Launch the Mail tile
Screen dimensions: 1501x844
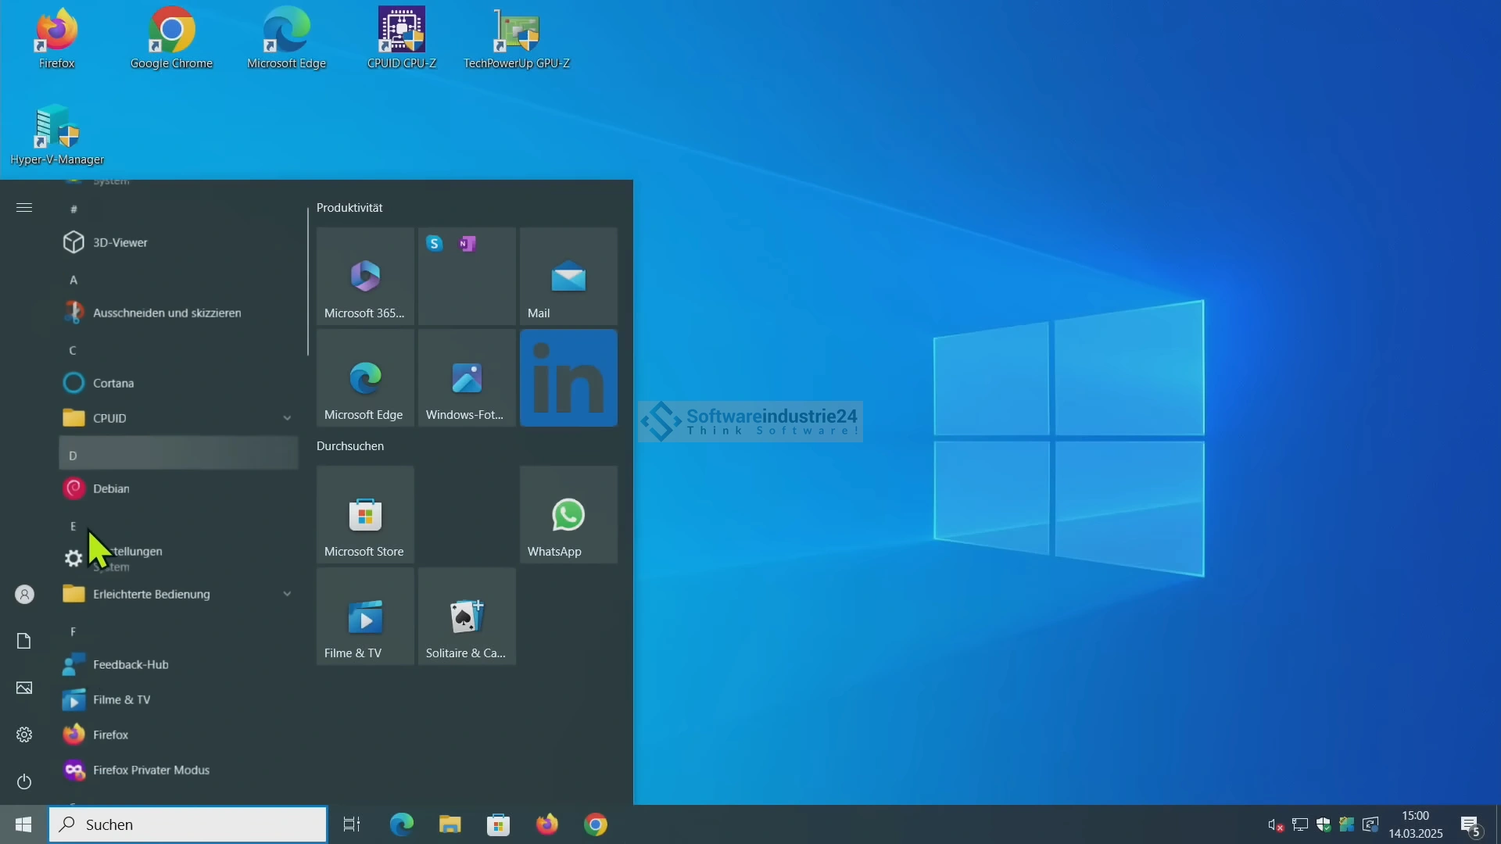568,277
